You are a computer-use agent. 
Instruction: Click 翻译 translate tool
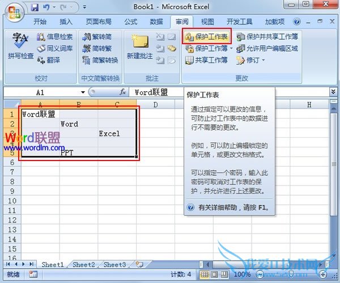tap(48, 60)
